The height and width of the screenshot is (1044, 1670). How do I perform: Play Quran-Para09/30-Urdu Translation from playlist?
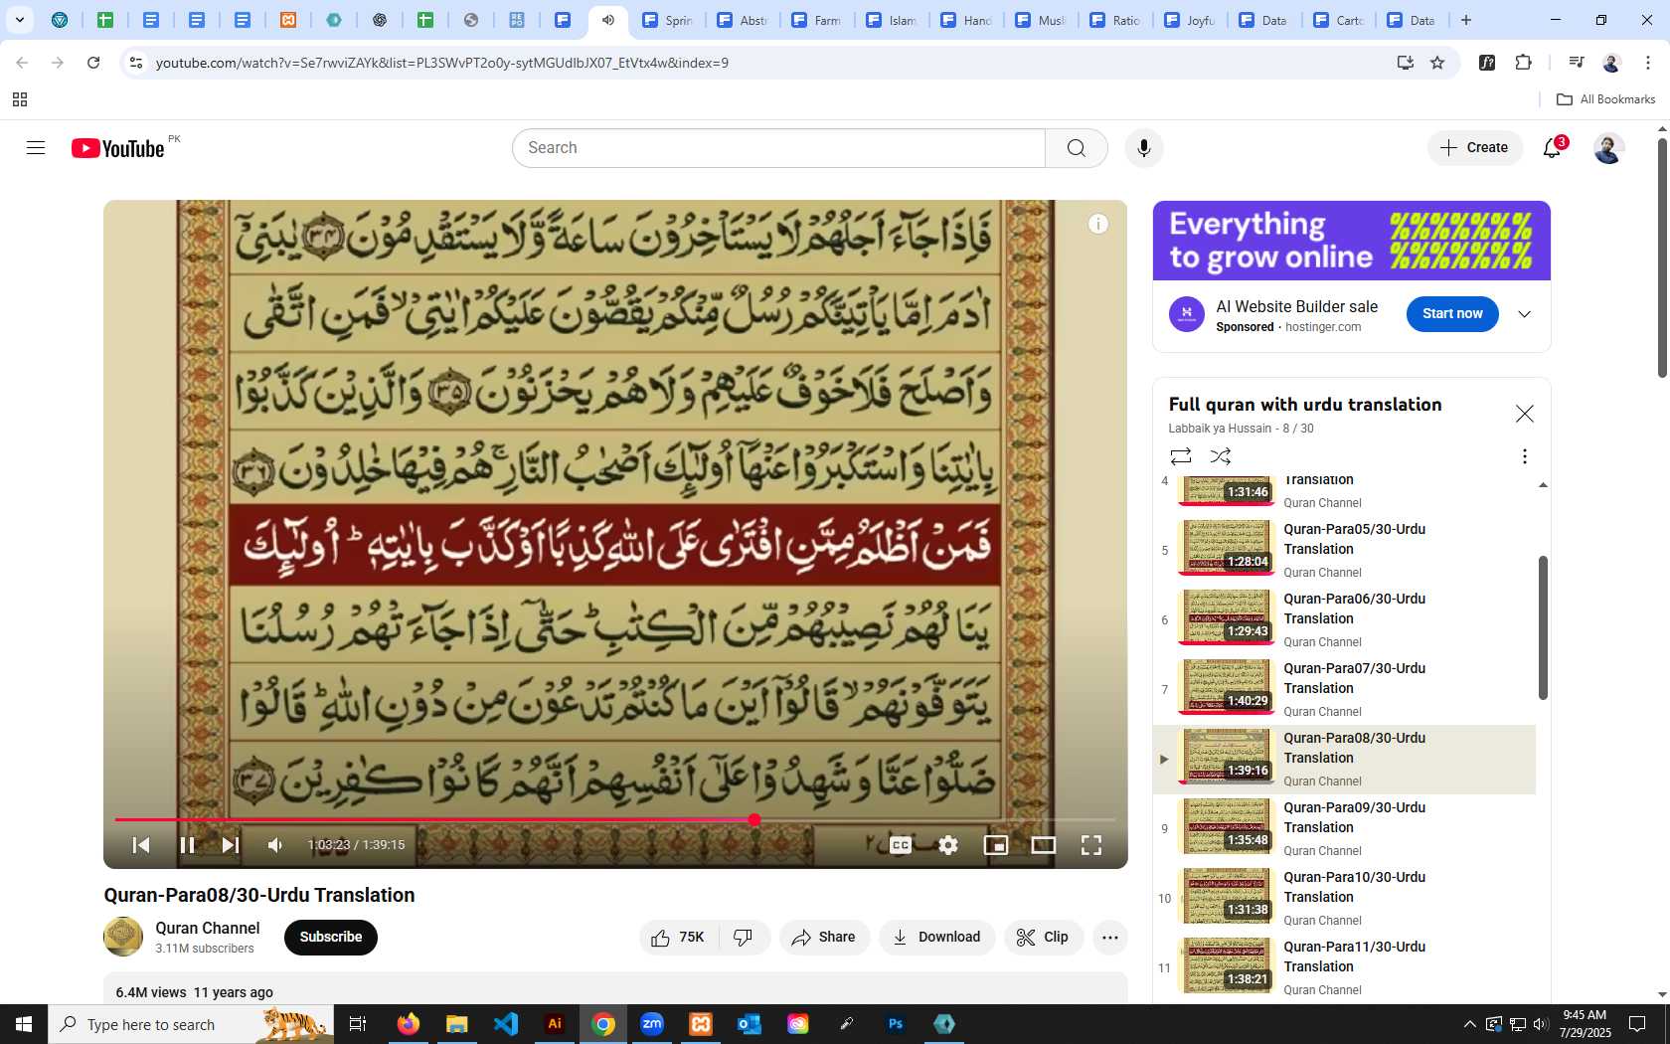(x=1344, y=829)
